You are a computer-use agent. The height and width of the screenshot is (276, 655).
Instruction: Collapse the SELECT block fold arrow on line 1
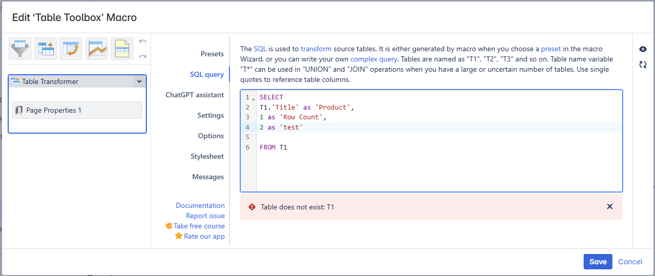point(254,98)
